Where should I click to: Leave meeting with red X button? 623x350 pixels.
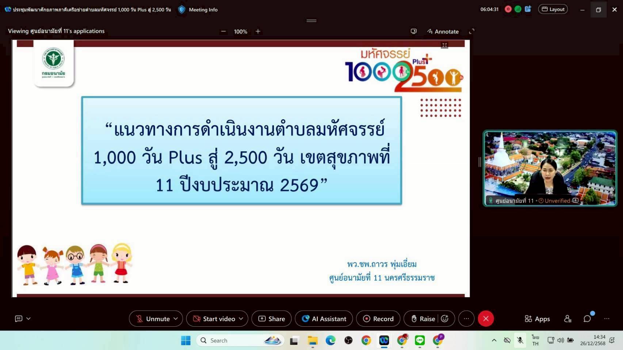(x=486, y=319)
